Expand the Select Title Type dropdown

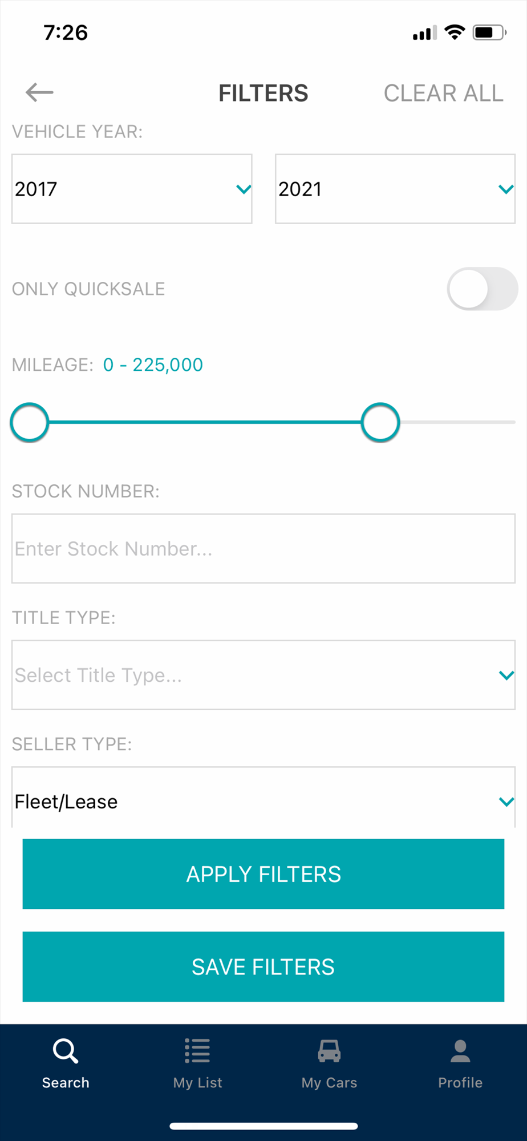pos(263,675)
